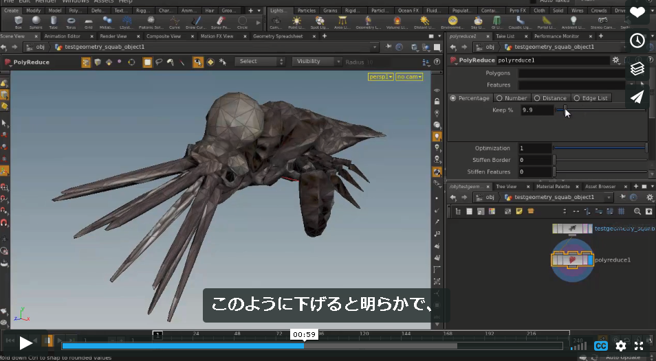Screen dimensions: 656x361
Task: Click the Keep % slider track
Action: 601,110
